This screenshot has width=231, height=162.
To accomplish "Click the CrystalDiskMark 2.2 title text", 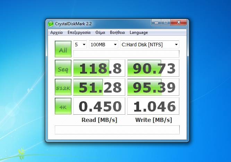I will pyautogui.click(x=73, y=24).
